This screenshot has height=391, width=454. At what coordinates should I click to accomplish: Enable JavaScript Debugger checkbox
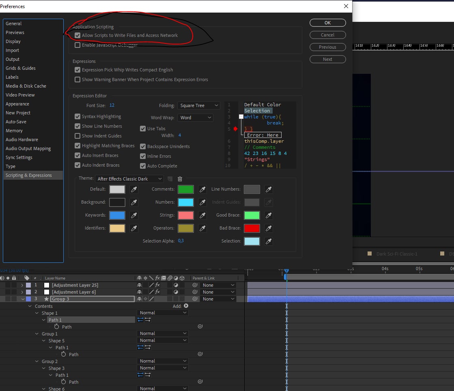(x=77, y=45)
